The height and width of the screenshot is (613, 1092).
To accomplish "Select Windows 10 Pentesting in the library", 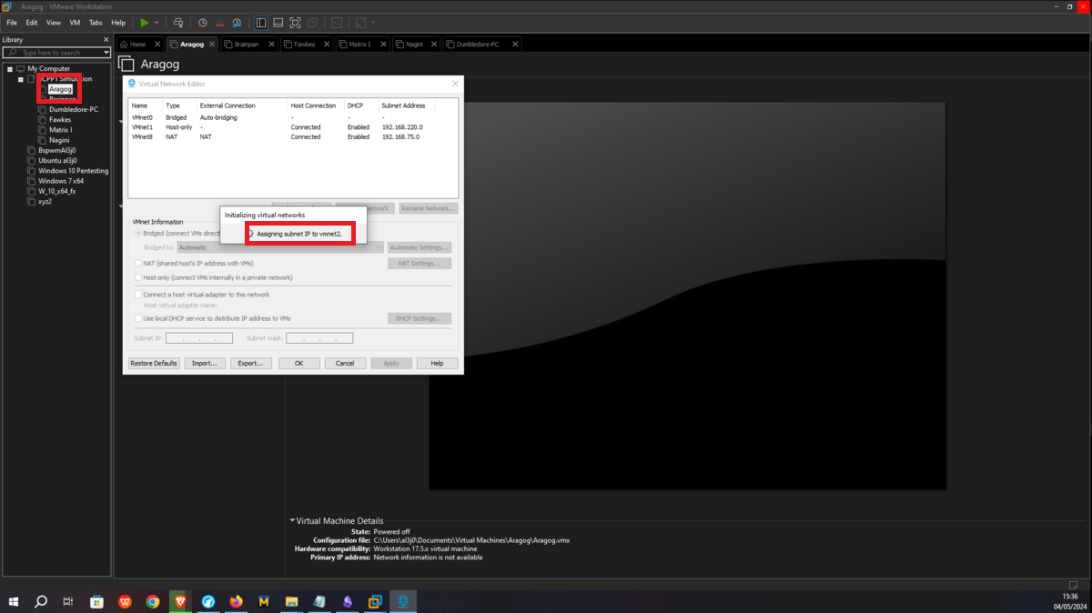I will pyautogui.click(x=73, y=170).
